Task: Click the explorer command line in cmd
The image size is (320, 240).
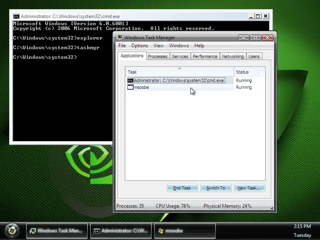Action: 58,38
